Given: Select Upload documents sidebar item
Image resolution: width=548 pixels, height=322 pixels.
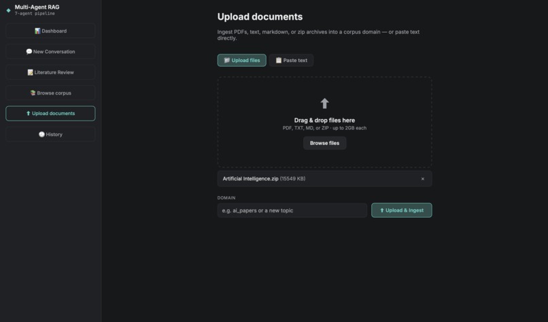Looking at the screenshot, I should coord(50,114).
